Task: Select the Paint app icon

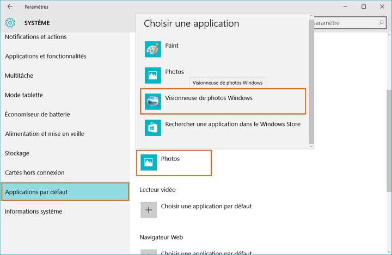Action: click(153, 49)
